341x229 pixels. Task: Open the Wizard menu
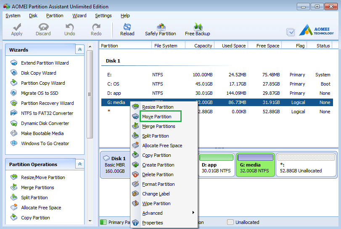(79, 16)
